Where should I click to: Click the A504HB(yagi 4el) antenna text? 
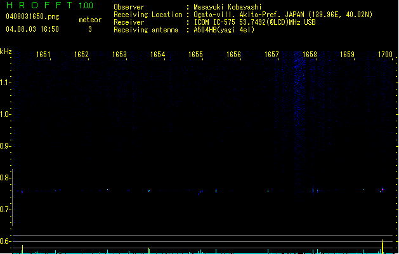point(224,30)
